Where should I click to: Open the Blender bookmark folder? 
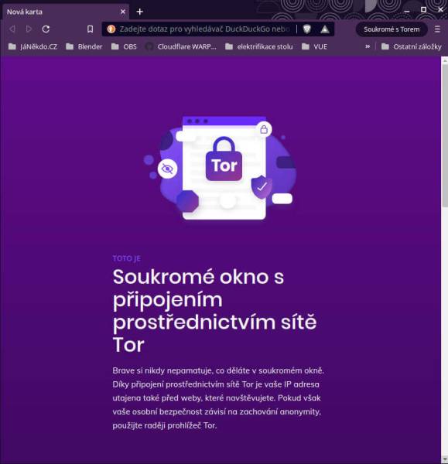click(84, 46)
